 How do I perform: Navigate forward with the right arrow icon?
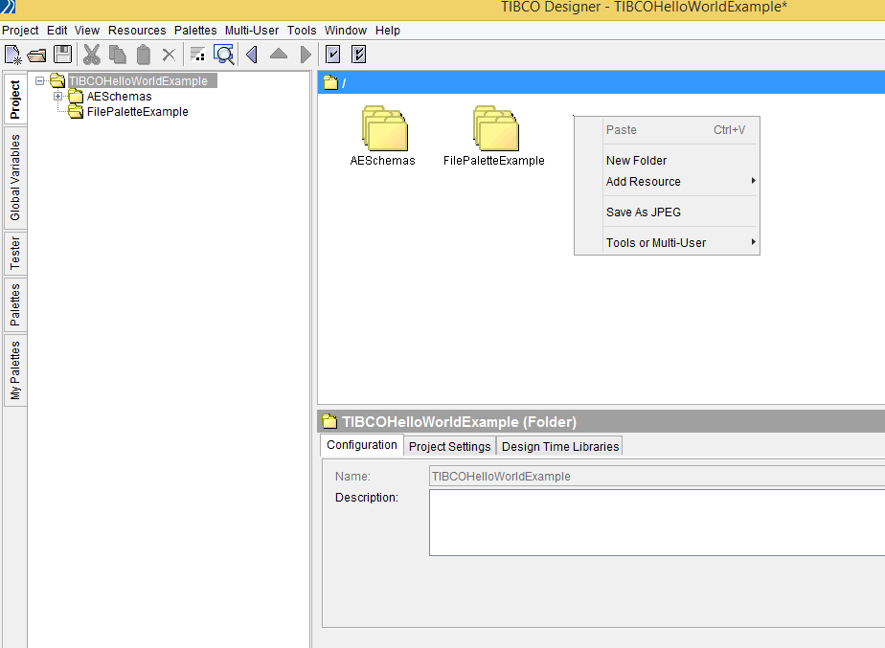306,55
